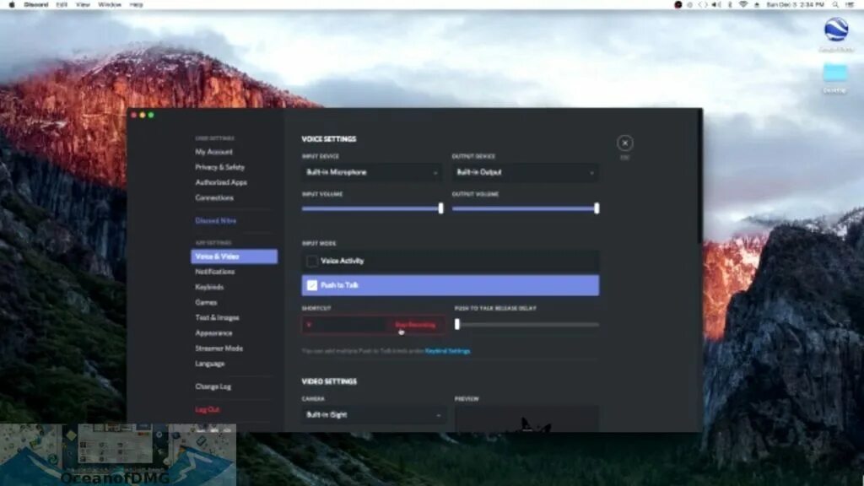The width and height of the screenshot is (864, 486).
Task: Open the Apple menu
Action: pos(12,4)
